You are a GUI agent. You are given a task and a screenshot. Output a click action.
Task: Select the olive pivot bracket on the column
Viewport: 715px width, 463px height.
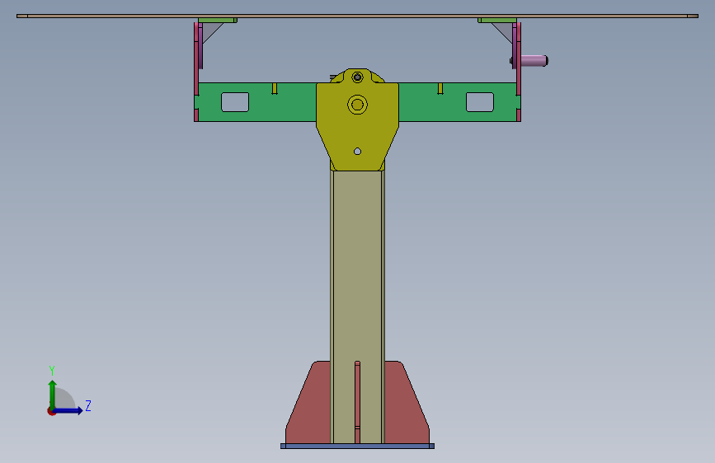pos(358,132)
